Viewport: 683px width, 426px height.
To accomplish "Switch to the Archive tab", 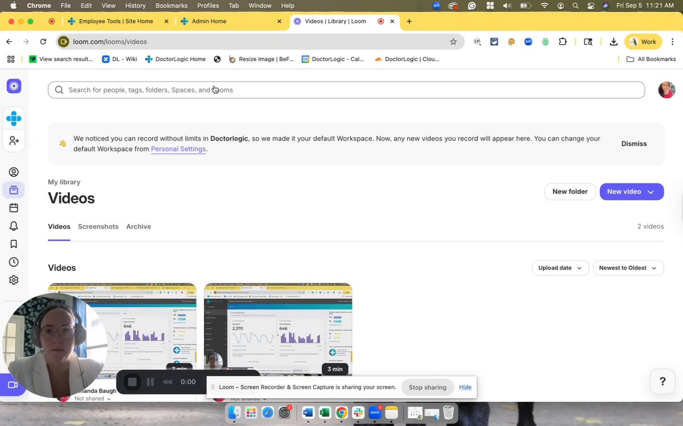I will (139, 226).
